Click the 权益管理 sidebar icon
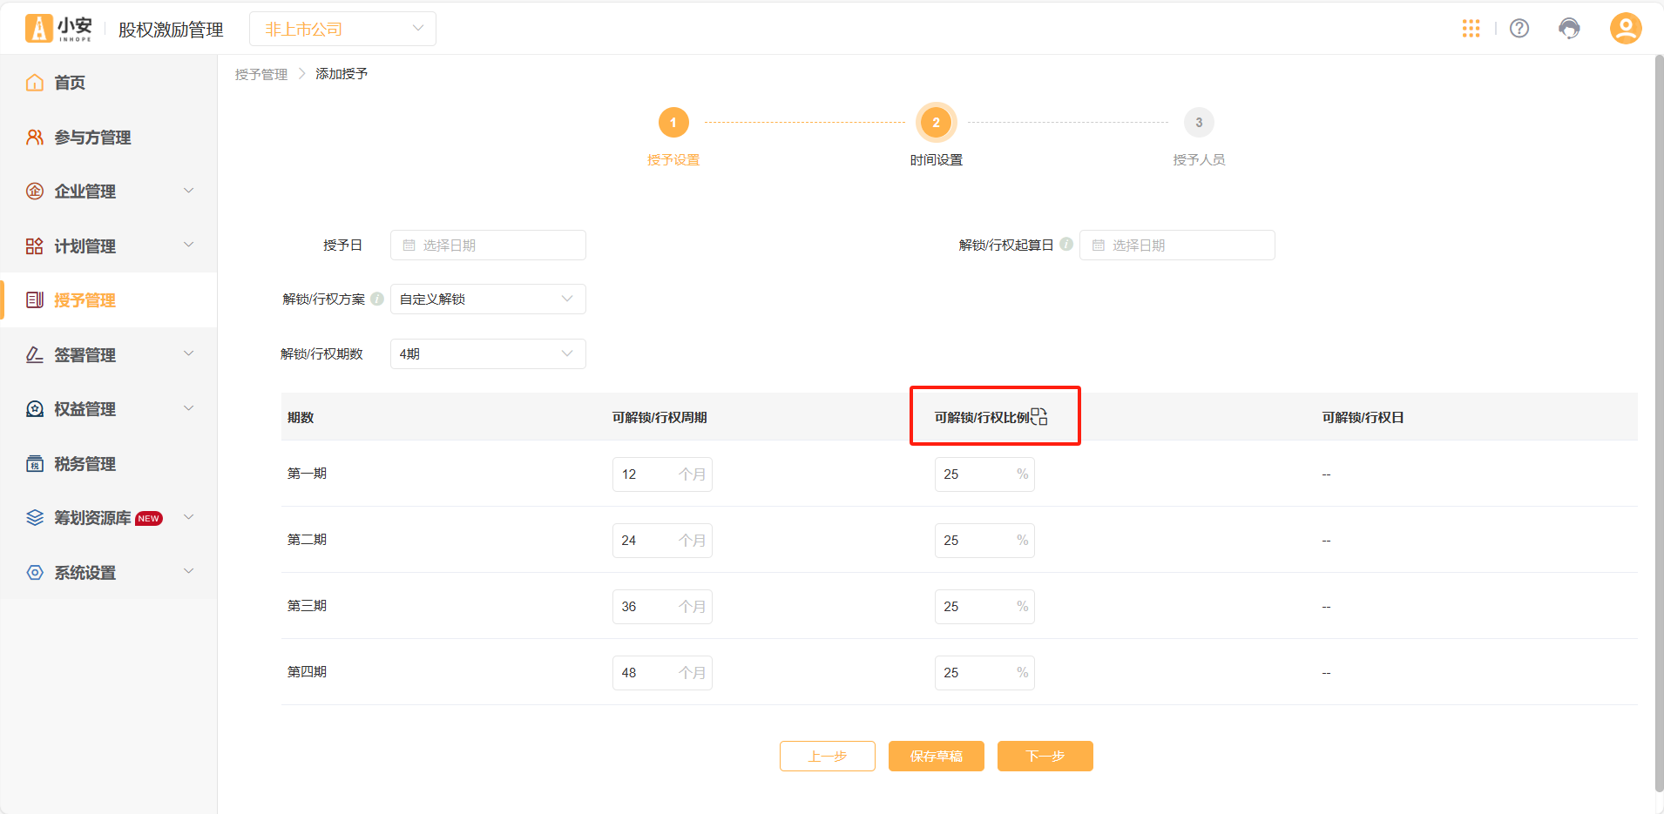The height and width of the screenshot is (814, 1664). click(35, 409)
